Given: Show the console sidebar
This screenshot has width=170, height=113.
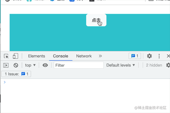Looking at the screenshot, I should click(6, 65).
